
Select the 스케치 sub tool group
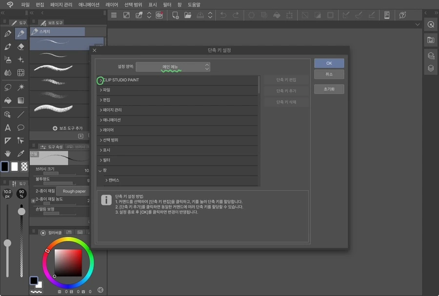[x=58, y=32]
